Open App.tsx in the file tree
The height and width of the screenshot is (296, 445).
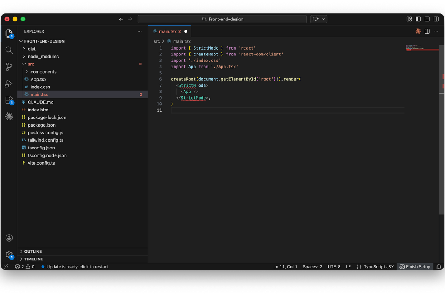point(38,79)
